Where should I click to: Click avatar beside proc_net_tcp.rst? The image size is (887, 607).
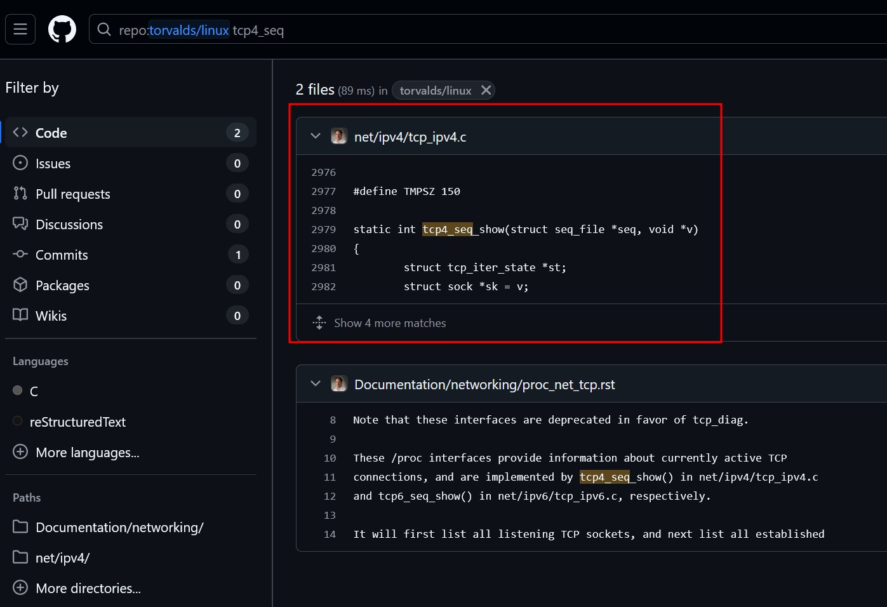(339, 384)
